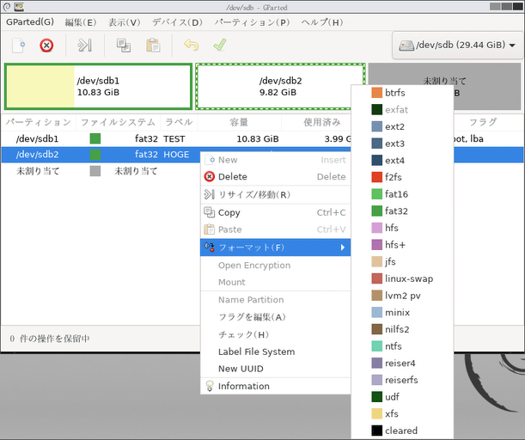Format as reiserfs from the submenu
The image size is (525, 440).
click(402, 380)
